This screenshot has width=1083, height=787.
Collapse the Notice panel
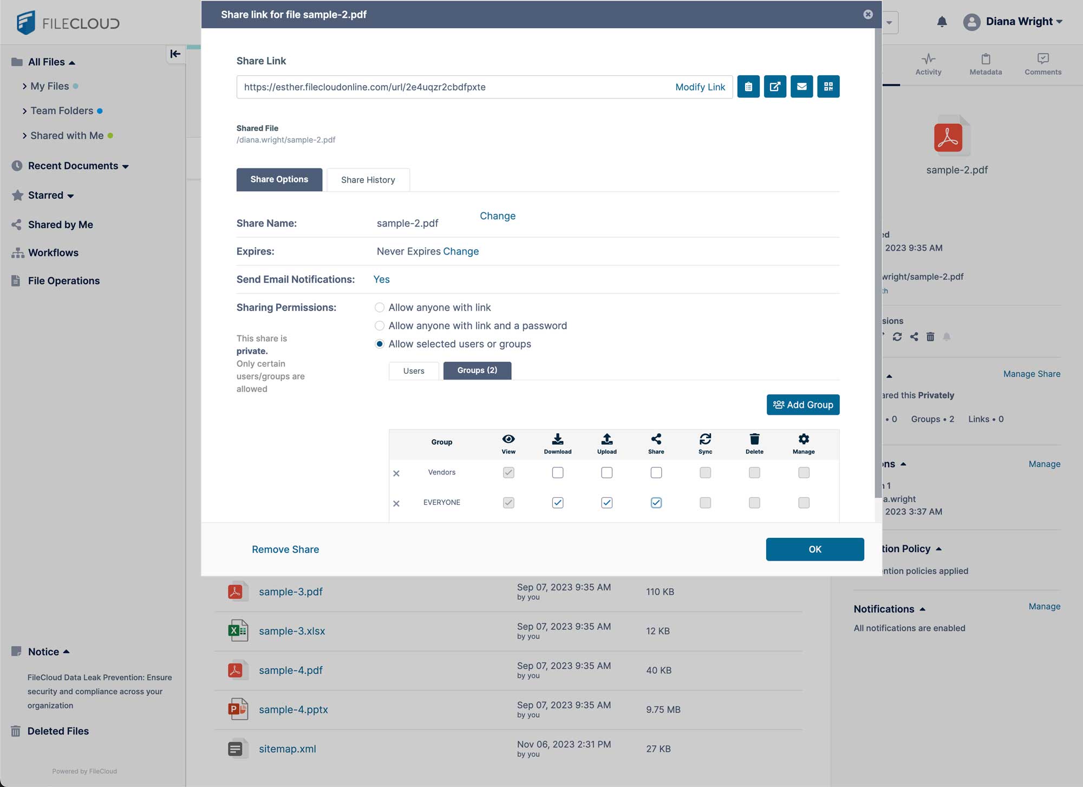point(67,652)
